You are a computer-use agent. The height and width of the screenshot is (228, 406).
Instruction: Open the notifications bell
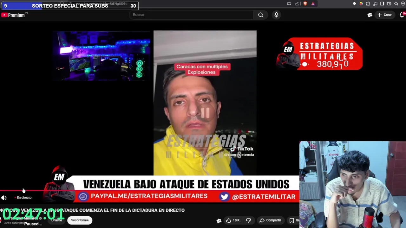point(403,15)
